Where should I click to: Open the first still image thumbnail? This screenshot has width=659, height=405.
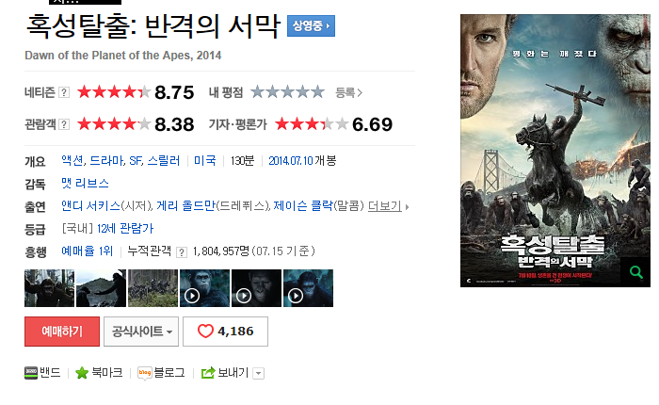[49, 288]
